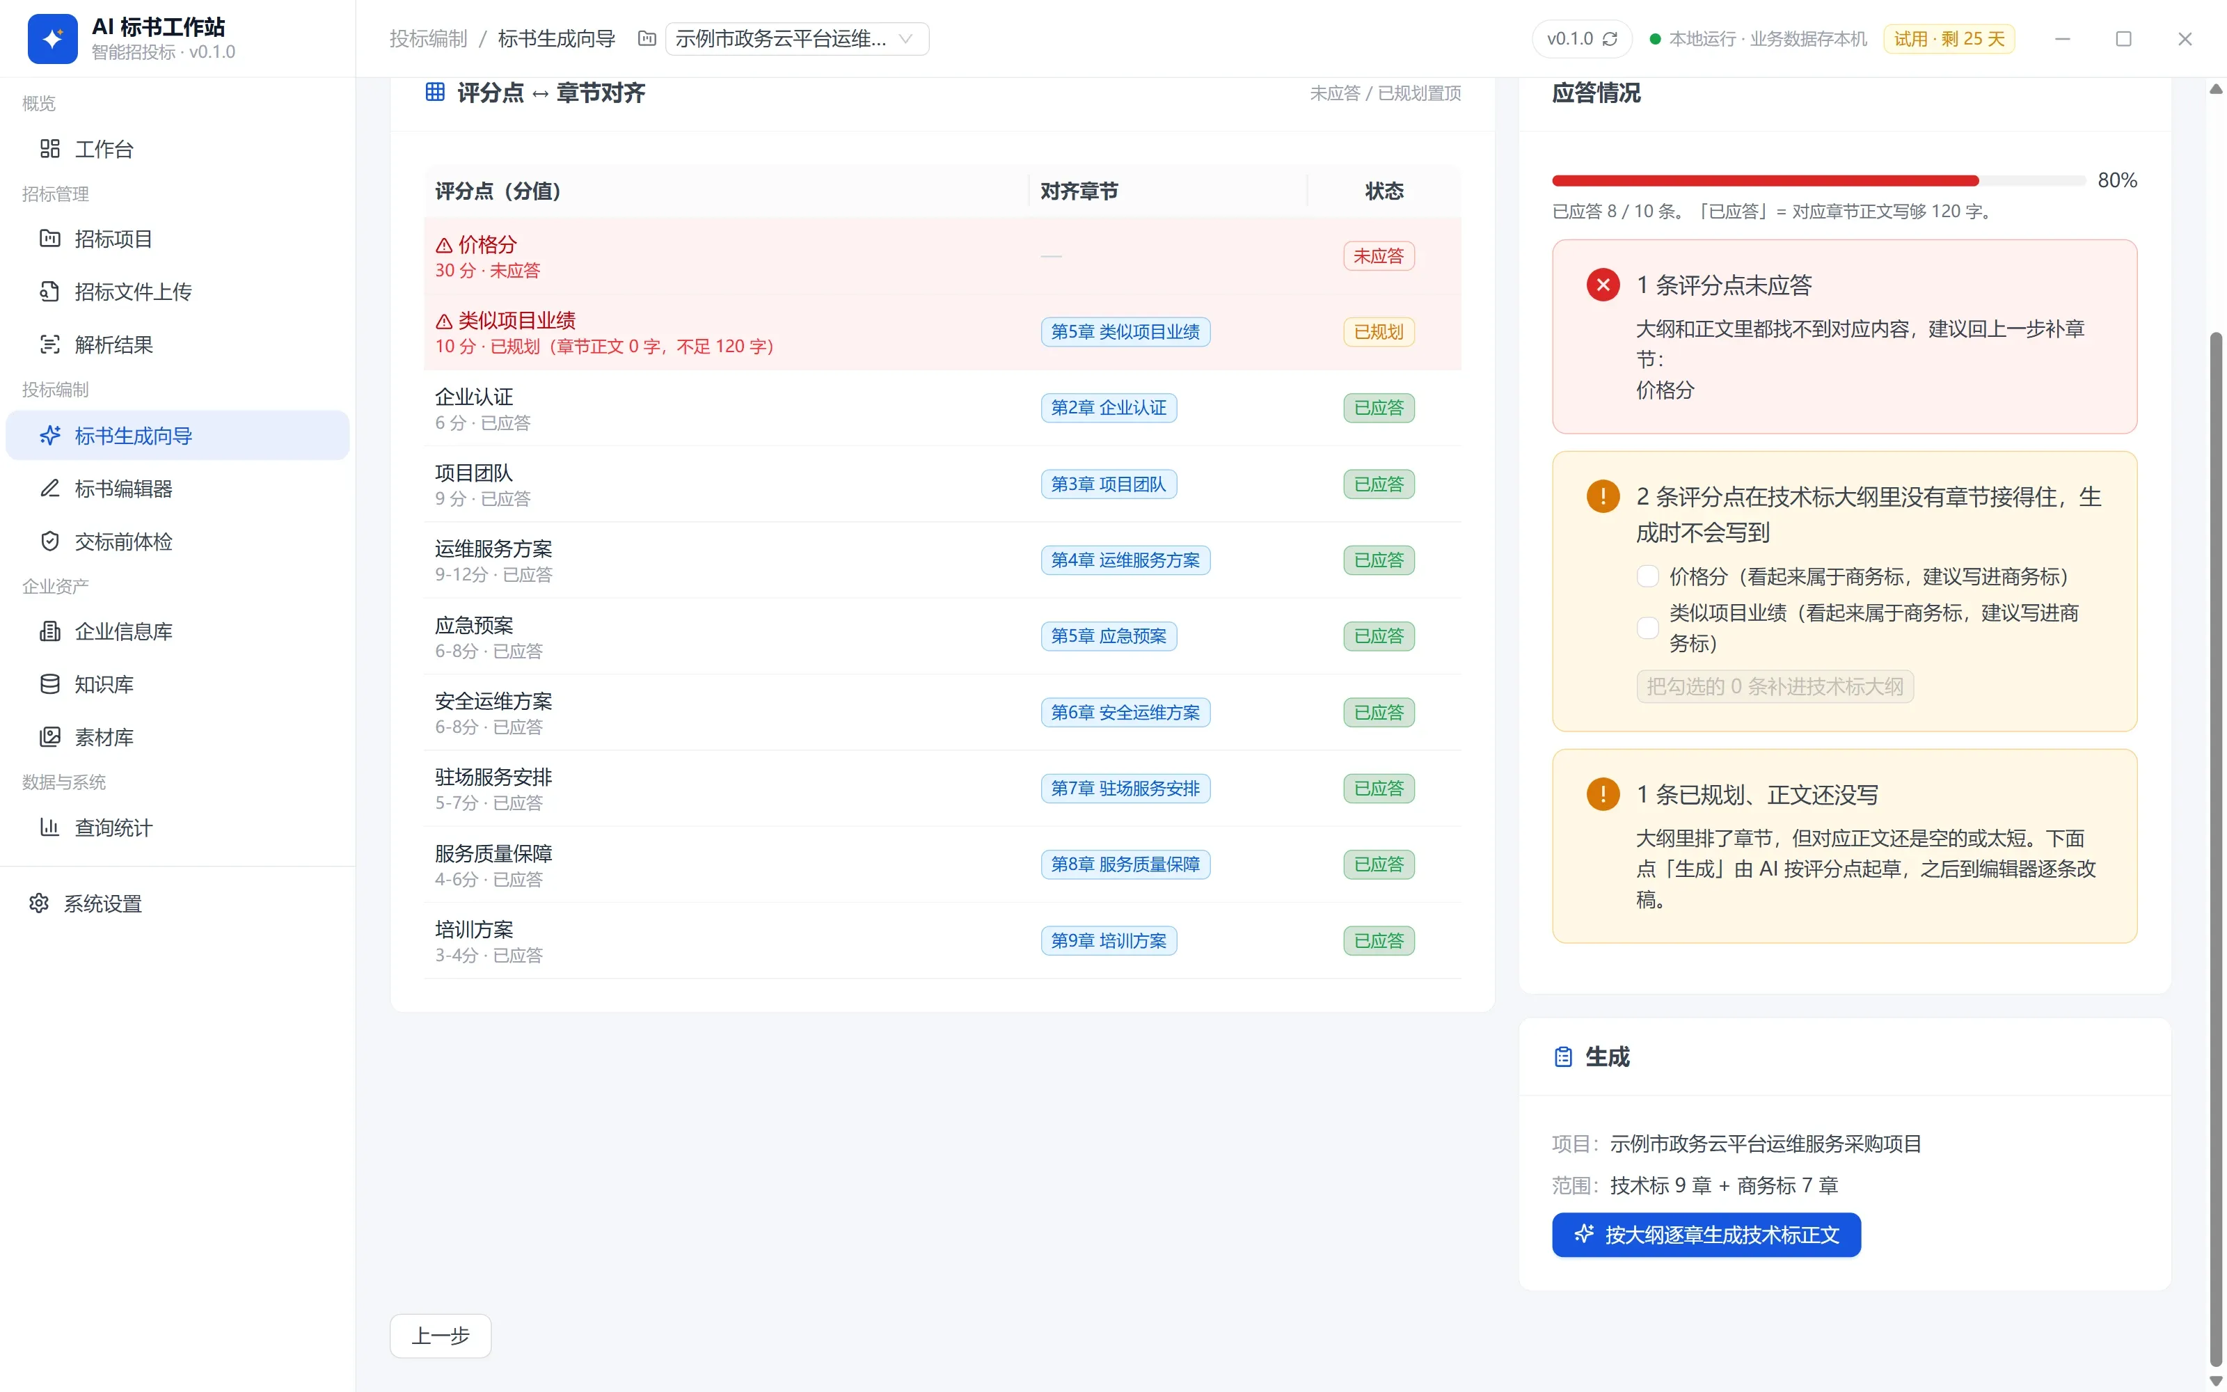Click the 第7章 驻场服务安排 chapter tag
The height and width of the screenshot is (1392, 2227).
click(1125, 789)
